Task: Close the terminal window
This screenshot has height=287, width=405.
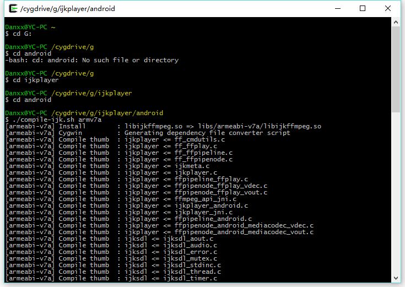Action: 388,8
